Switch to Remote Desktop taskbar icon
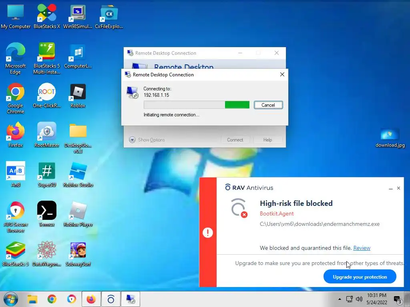Image resolution: width=410 pixels, height=307 pixels. click(131, 299)
